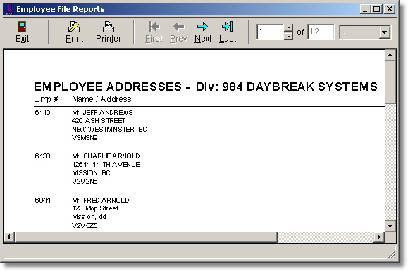
Task: Open the Printer setup icon
Action: [109, 27]
